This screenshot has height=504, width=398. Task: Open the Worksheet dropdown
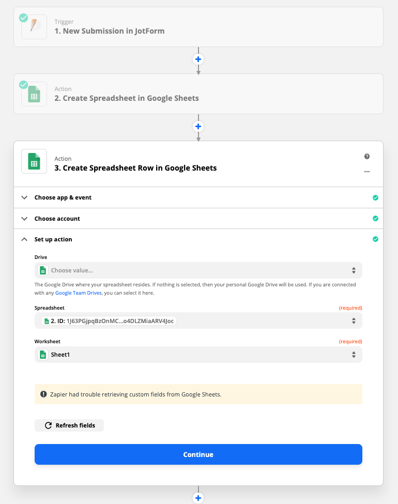click(x=198, y=355)
